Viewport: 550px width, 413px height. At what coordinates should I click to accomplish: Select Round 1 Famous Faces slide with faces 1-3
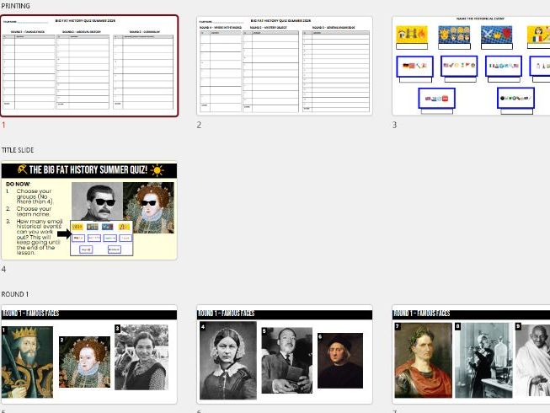[89, 354]
